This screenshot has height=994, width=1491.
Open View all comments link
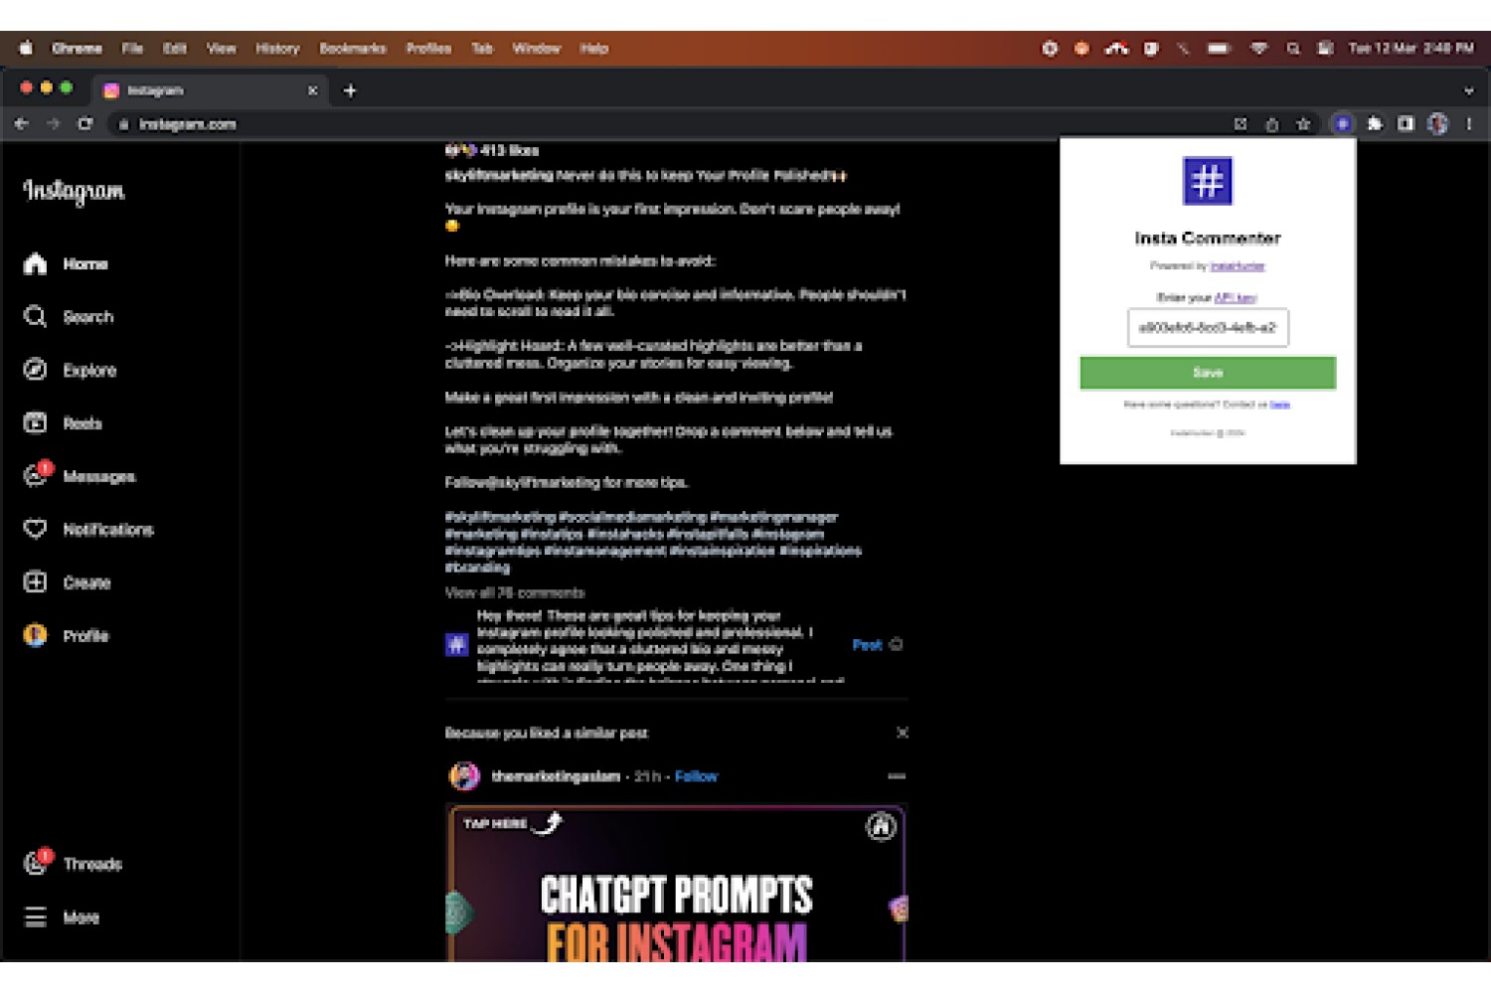pos(515,592)
